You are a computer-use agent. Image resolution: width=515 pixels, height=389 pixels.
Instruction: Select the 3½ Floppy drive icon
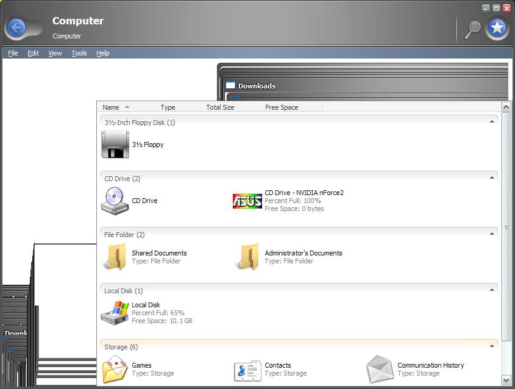[x=115, y=145]
